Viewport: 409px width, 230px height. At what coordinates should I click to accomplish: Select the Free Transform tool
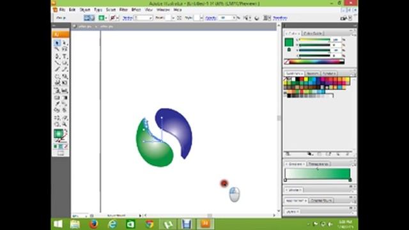65,83
